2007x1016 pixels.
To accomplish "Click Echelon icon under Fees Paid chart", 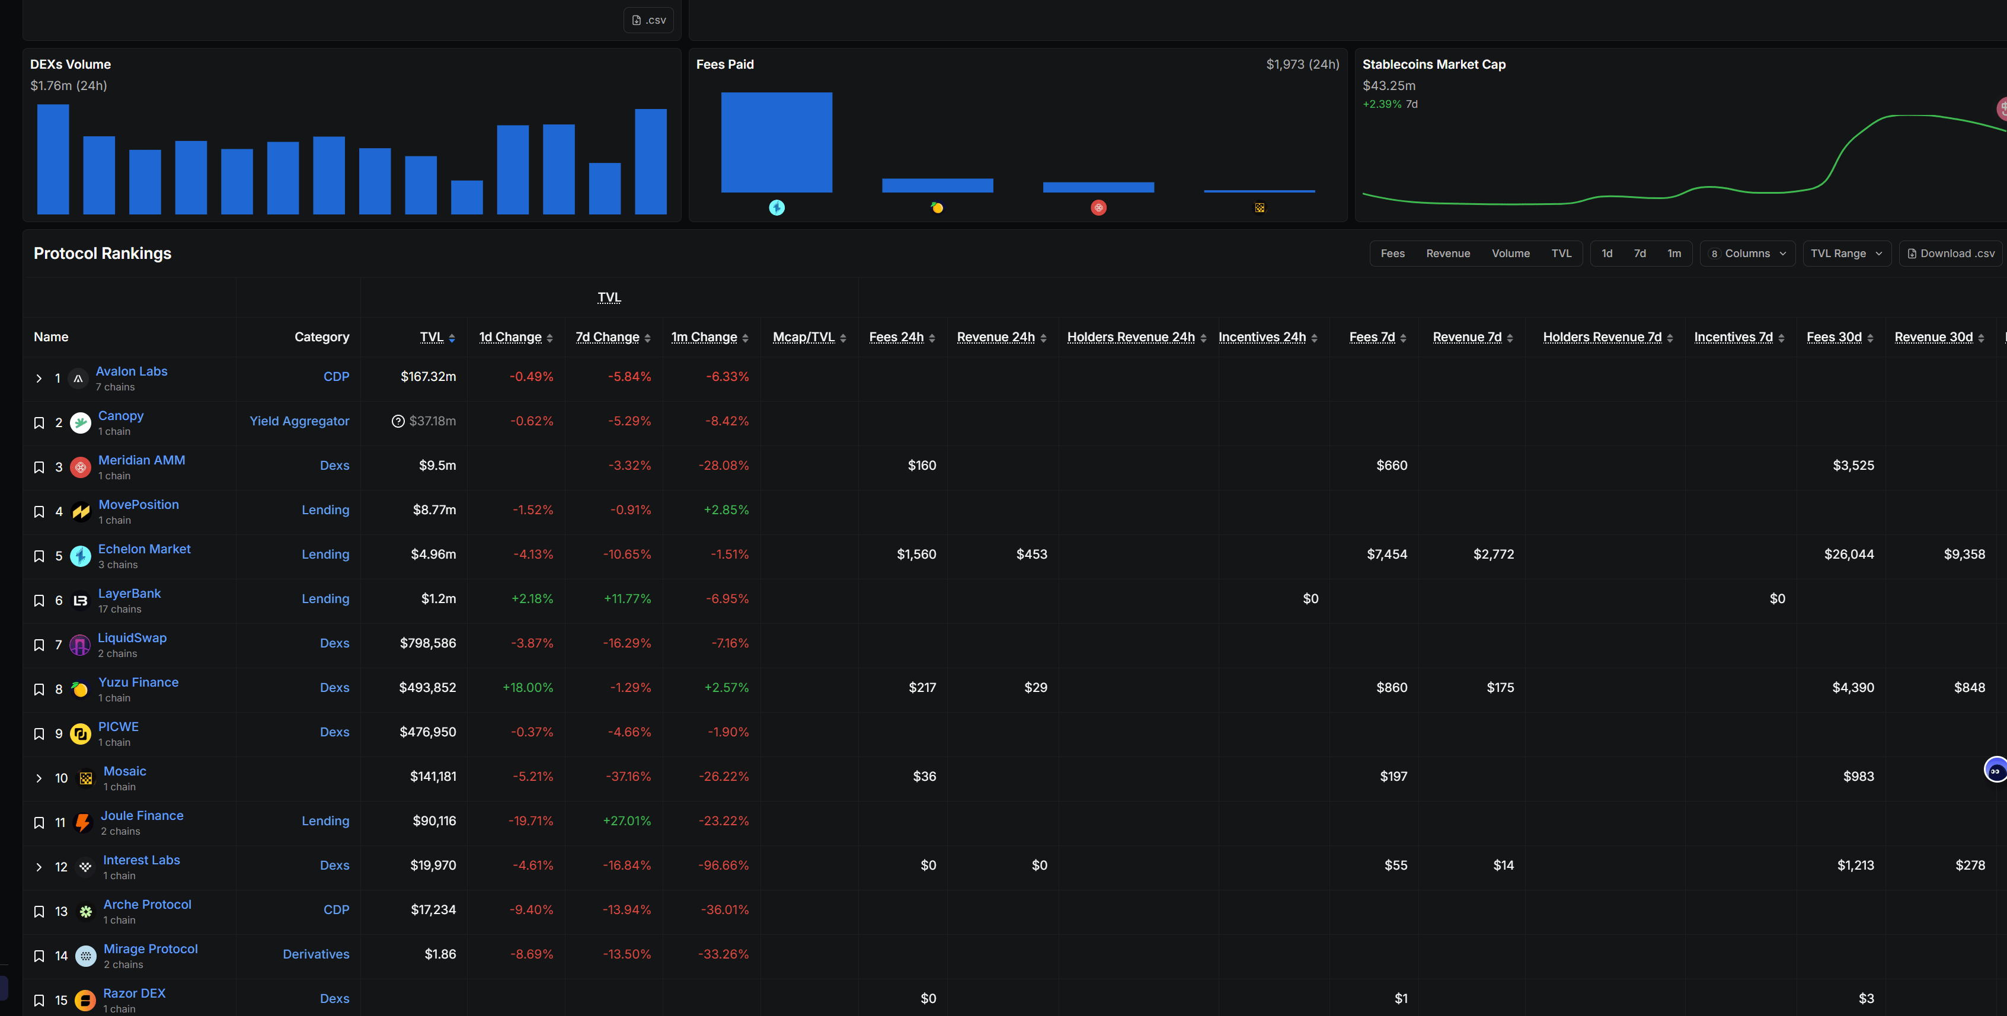I will [x=776, y=207].
